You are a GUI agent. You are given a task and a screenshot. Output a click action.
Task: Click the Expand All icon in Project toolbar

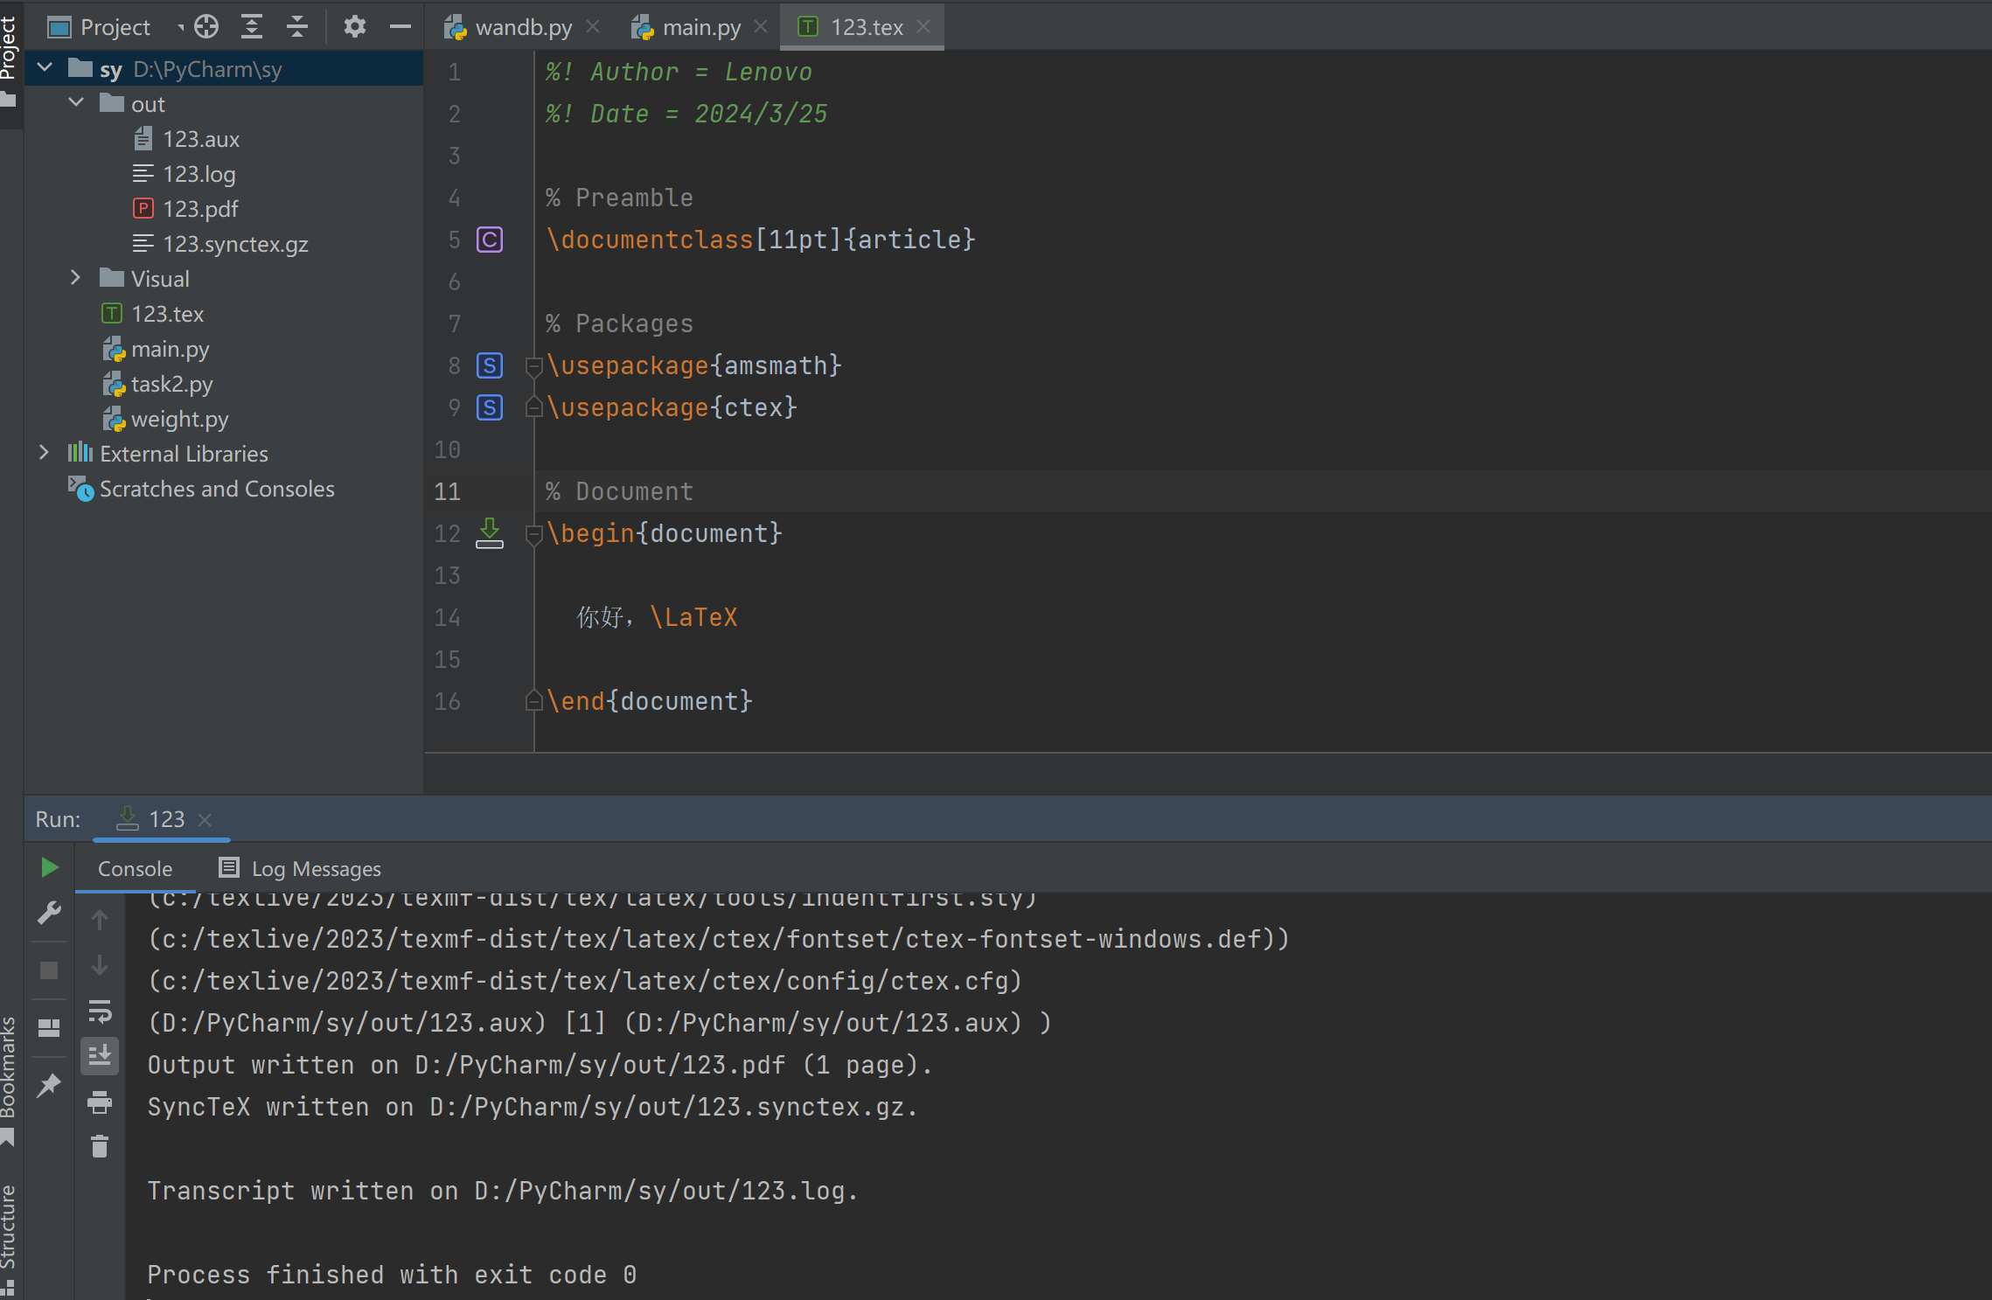coord(252,27)
